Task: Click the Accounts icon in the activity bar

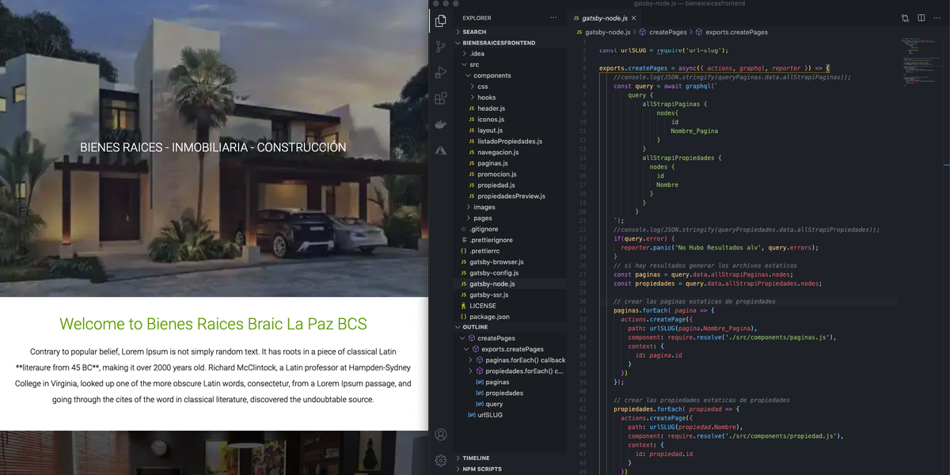Action: pos(441,435)
